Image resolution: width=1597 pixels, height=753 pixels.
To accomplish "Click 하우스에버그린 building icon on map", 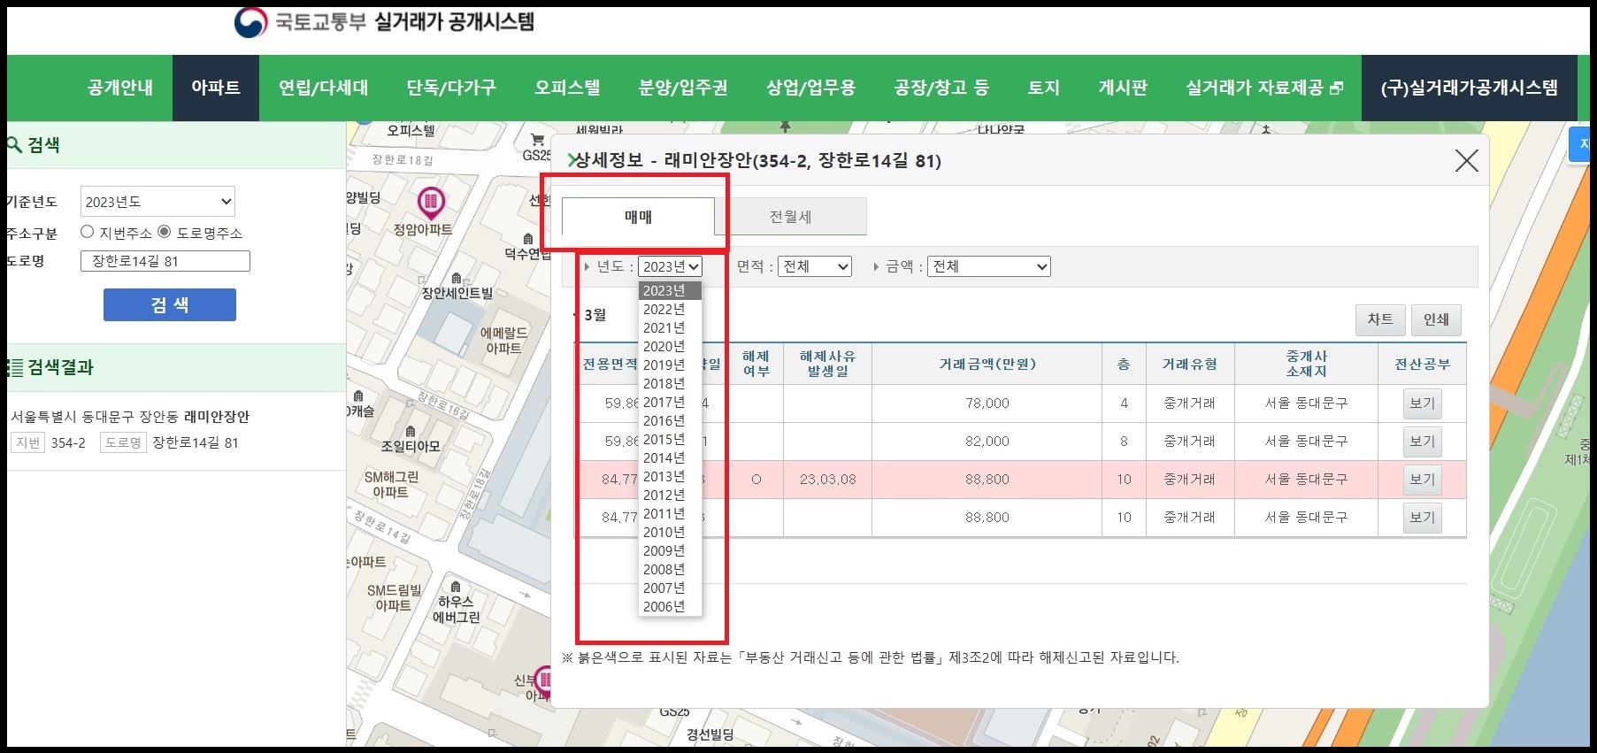I will click(x=456, y=587).
